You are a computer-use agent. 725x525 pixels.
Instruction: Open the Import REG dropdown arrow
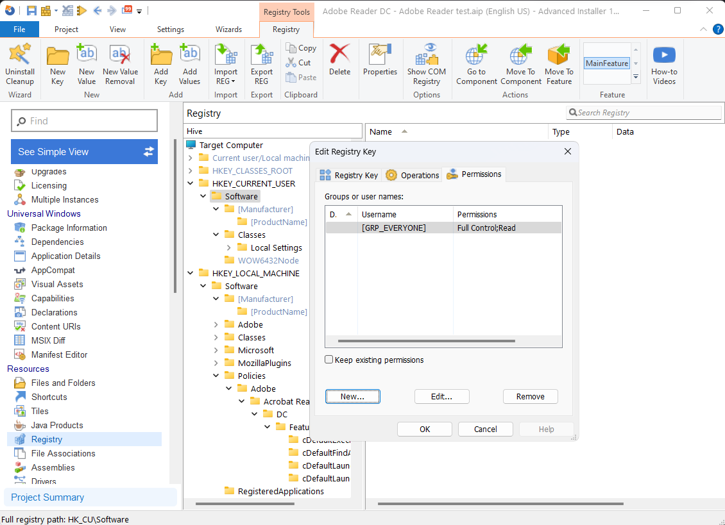tap(233, 81)
